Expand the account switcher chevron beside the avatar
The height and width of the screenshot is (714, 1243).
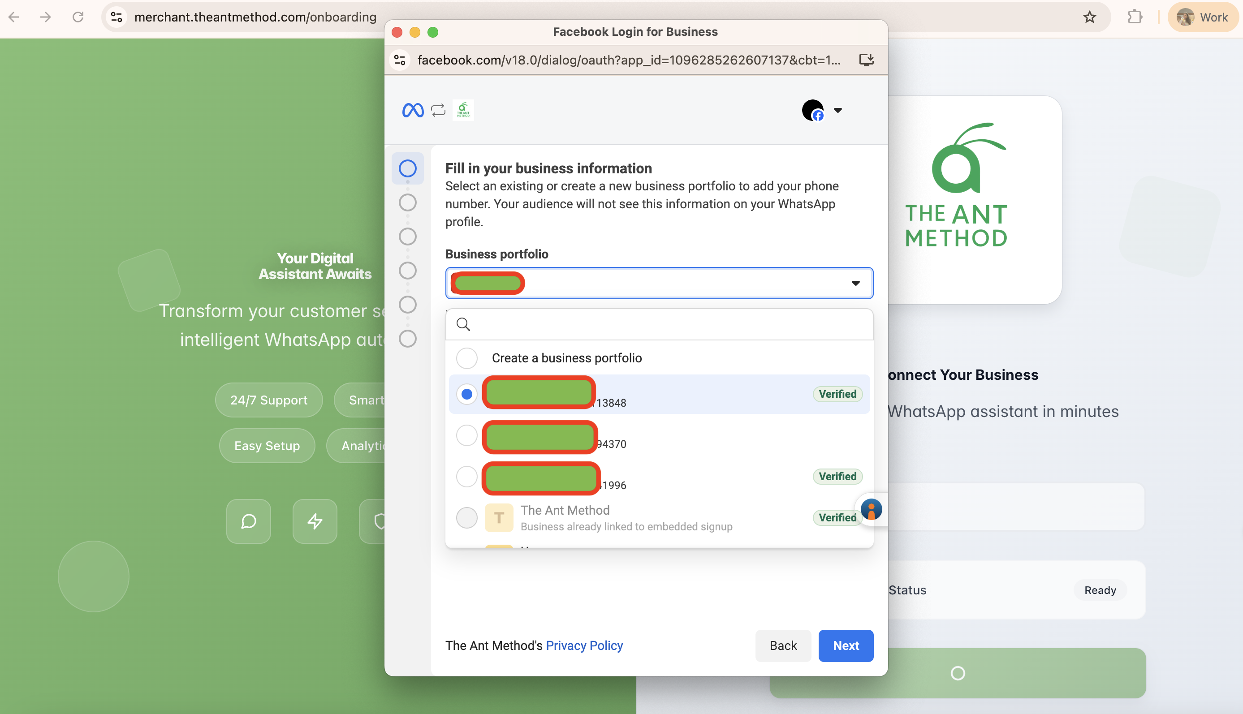pos(838,110)
